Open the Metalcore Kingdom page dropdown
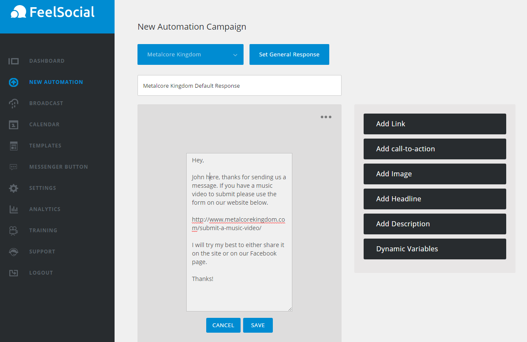The height and width of the screenshot is (342, 527). click(190, 54)
